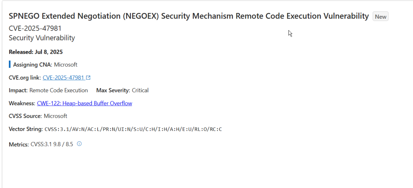Image resolution: width=413 pixels, height=188 pixels.
Task: Click the Vector String label
Action: [26, 129]
